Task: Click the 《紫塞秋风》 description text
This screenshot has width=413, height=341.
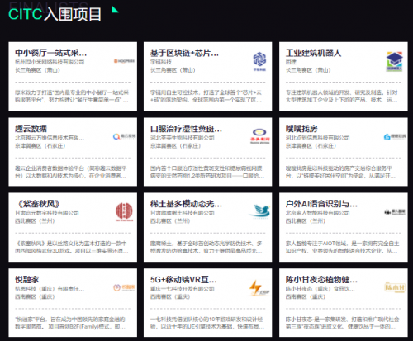Action: tap(72, 247)
